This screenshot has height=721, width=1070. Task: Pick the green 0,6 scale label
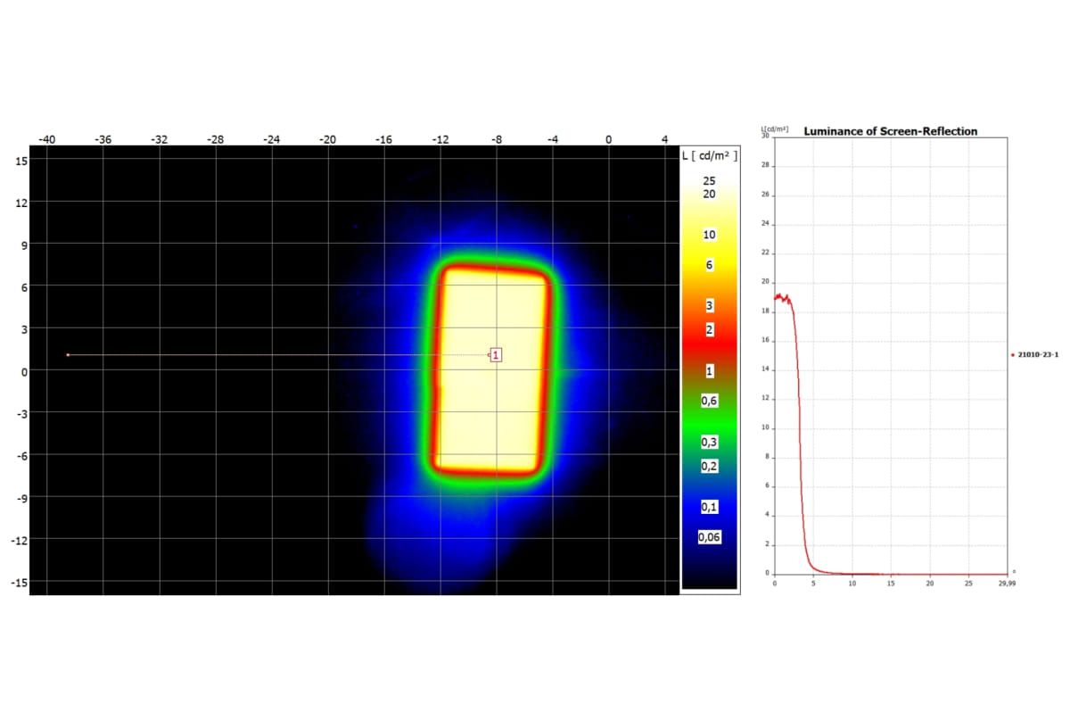[709, 402]
